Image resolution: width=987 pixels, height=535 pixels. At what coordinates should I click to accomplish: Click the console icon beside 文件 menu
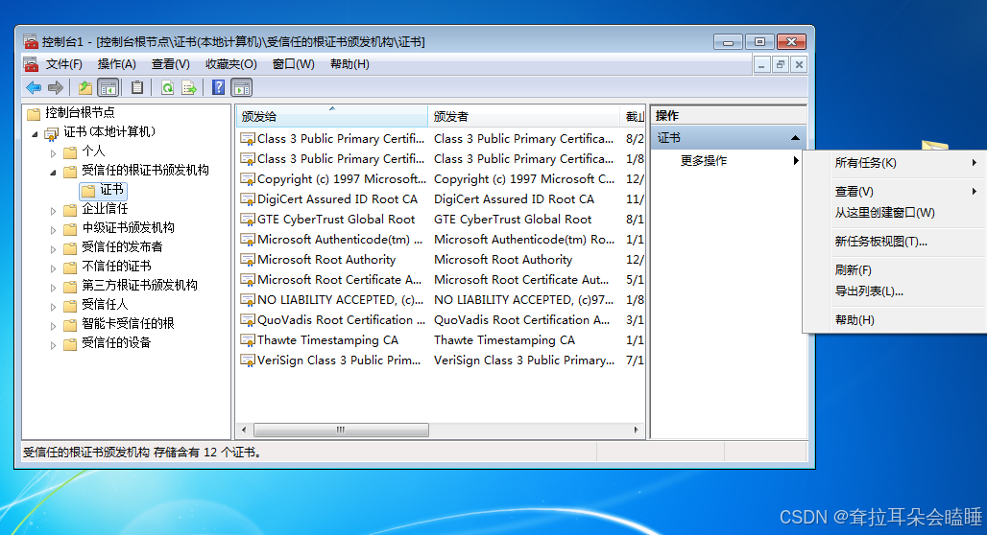(30, 64)
